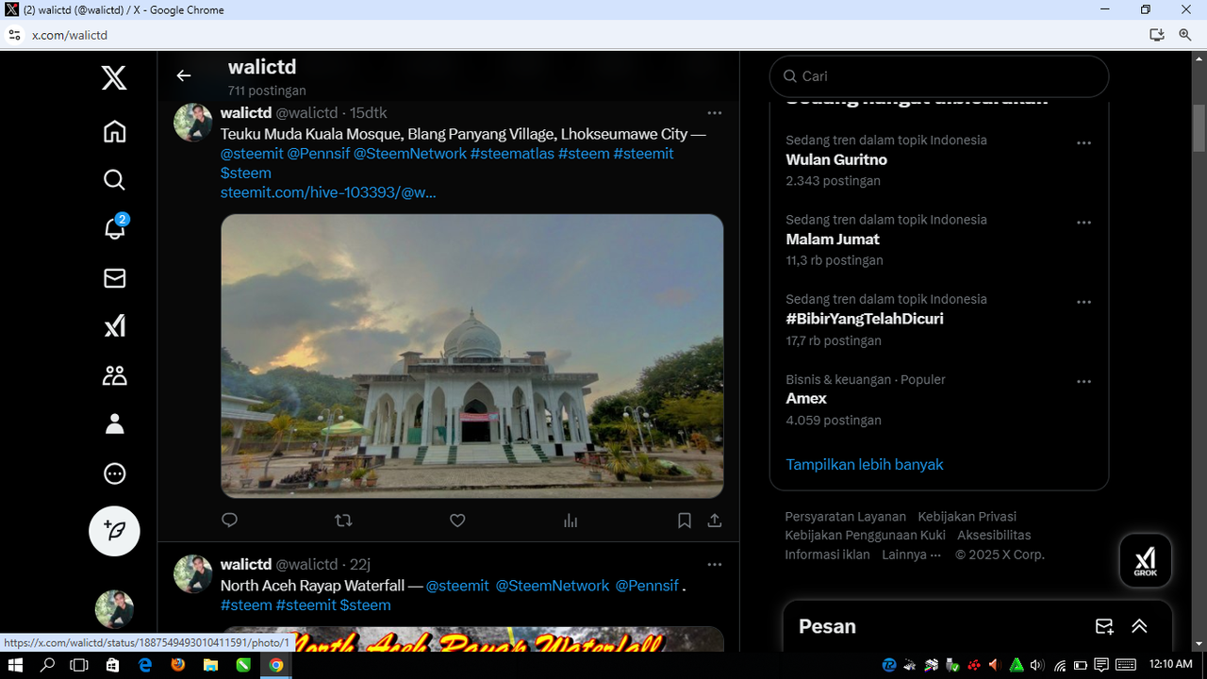Open the sidebar More circle menu
This screenshot has width=1207, height=679.
[114, 473]
